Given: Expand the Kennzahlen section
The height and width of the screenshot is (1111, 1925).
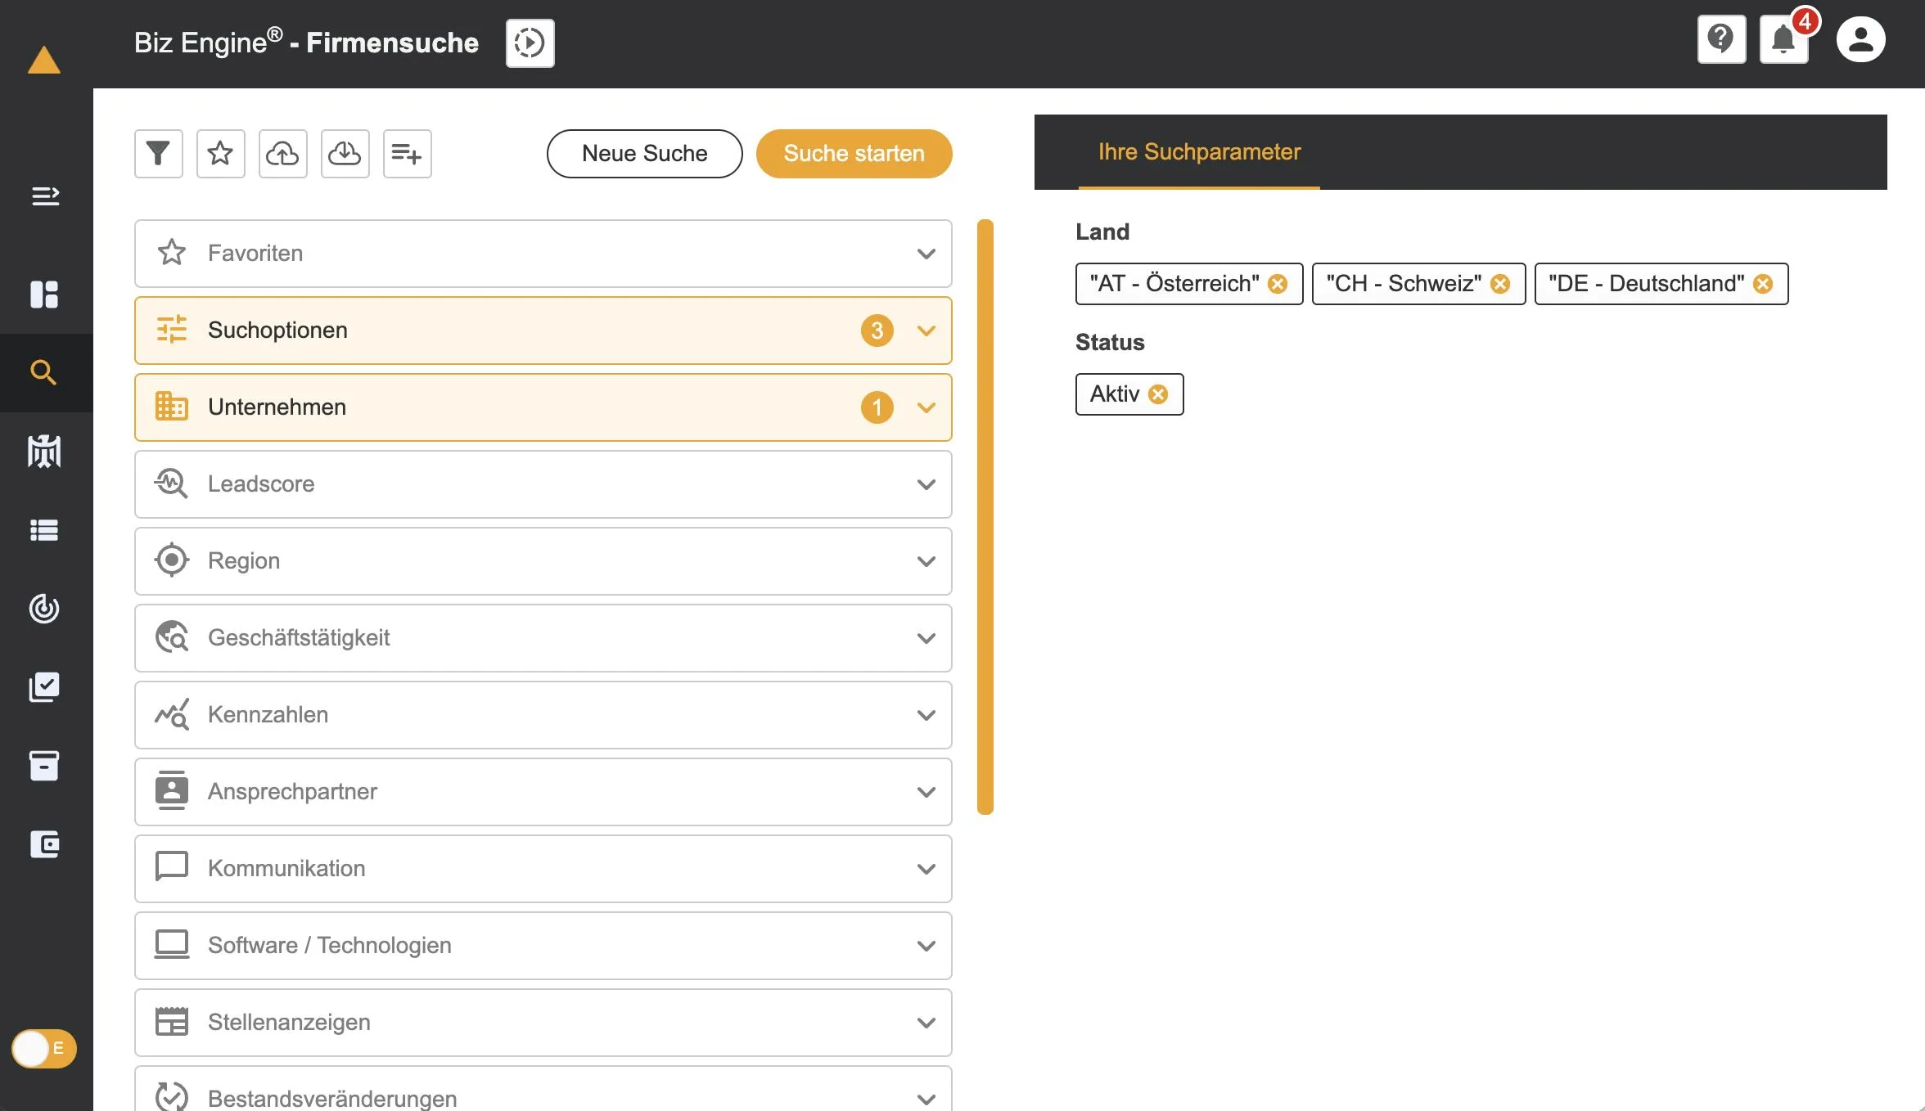Looking at the screenshot, I should click(543, 714).
